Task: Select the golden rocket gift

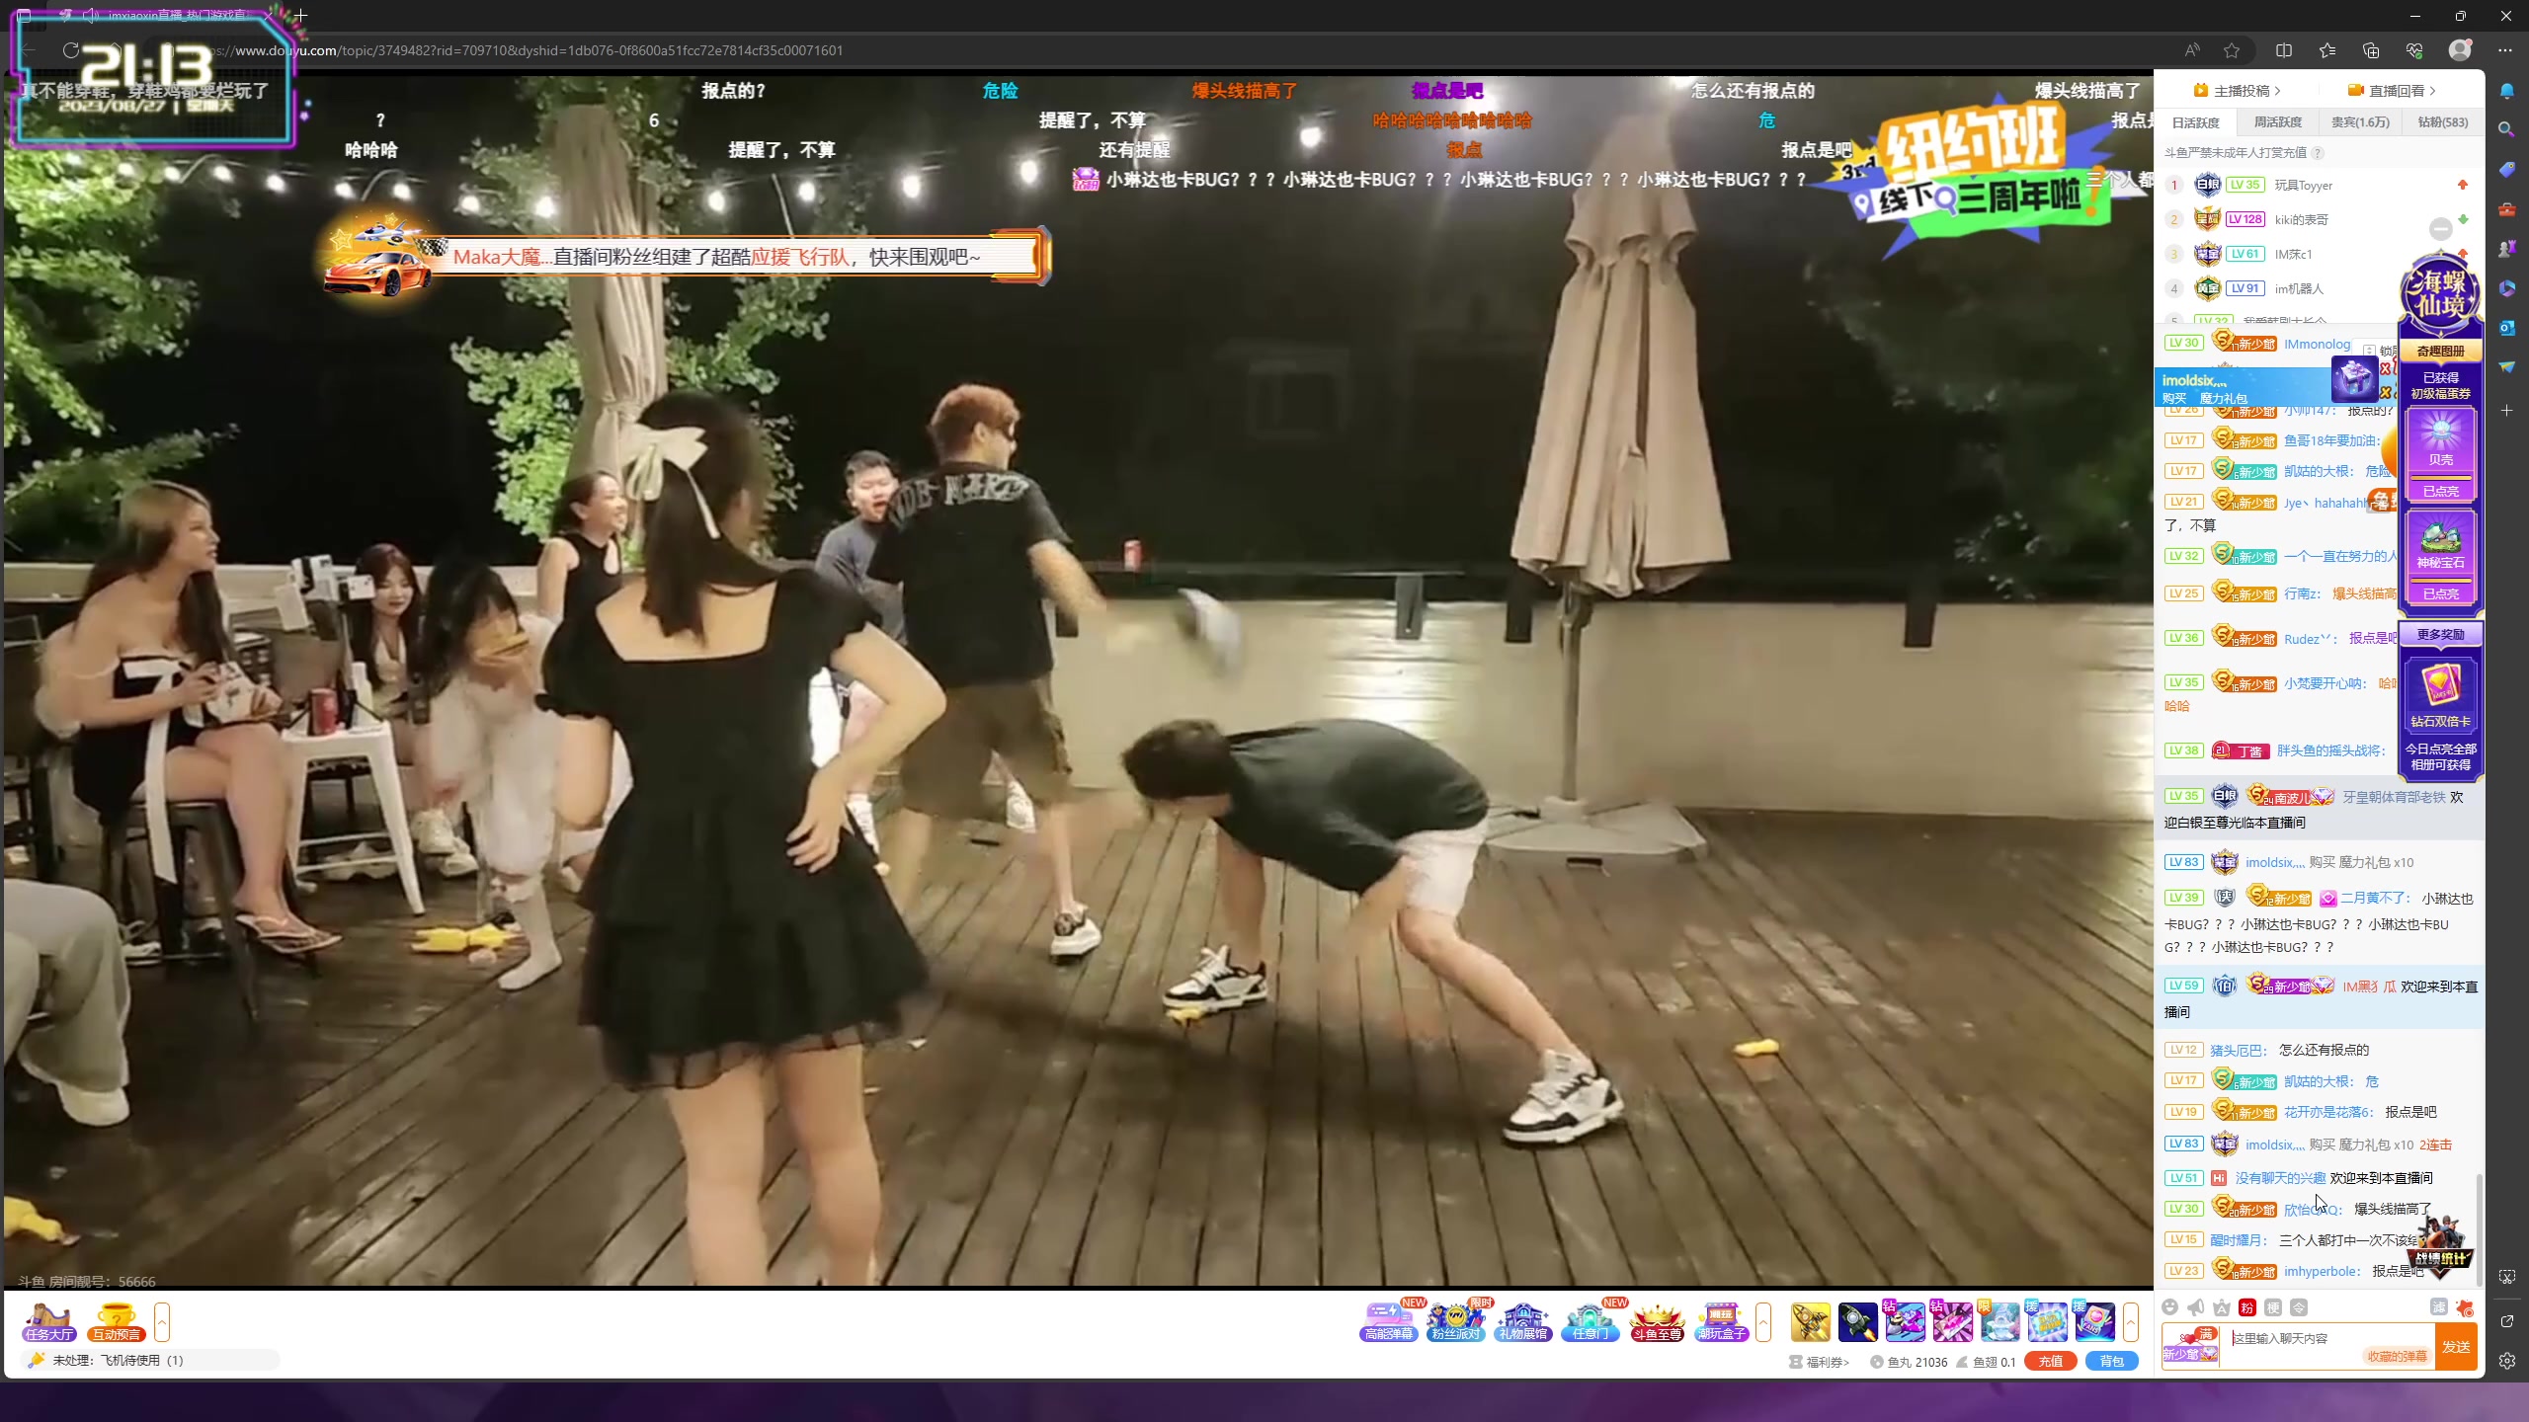Action: 1810,1322
